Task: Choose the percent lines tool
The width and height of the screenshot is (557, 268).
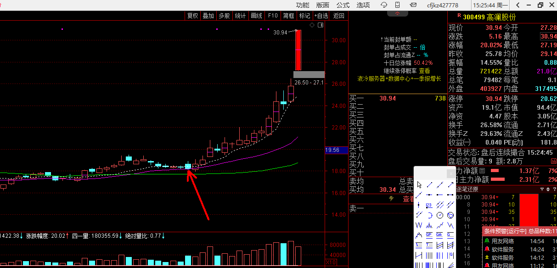Action: [x=419, y=245]
